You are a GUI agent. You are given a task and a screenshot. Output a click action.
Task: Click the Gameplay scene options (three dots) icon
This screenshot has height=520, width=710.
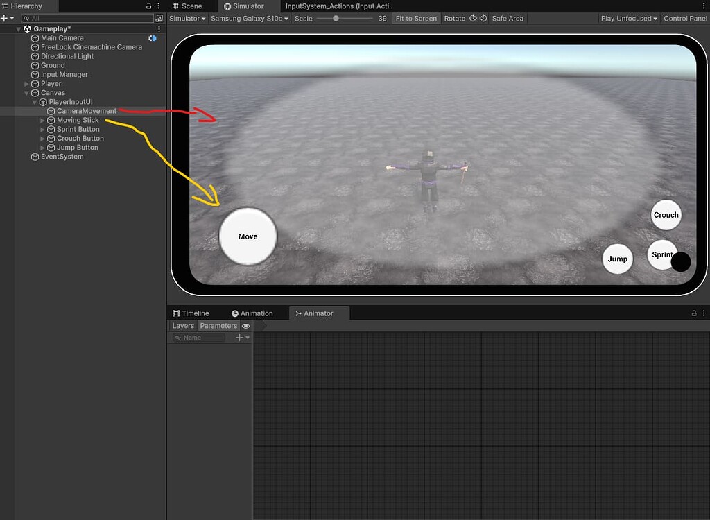pos(158,28)
